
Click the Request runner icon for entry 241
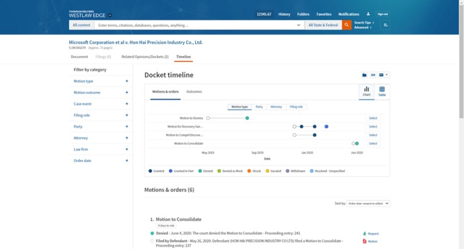[364, 234]
